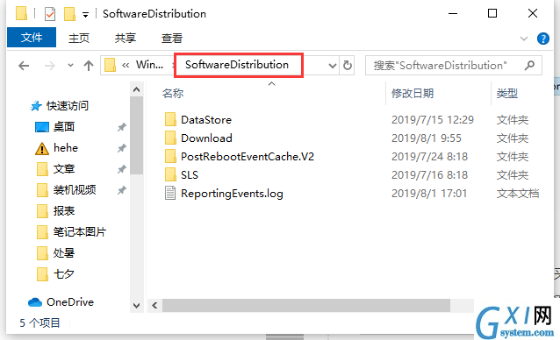Switch to the 查看 ribbon tab
This screenshot has width=560, height=340.
172,39
